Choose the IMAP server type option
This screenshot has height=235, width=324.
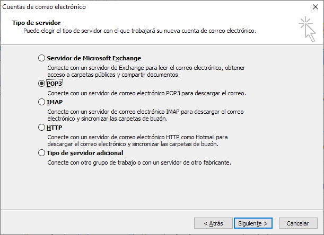point(41,102)
